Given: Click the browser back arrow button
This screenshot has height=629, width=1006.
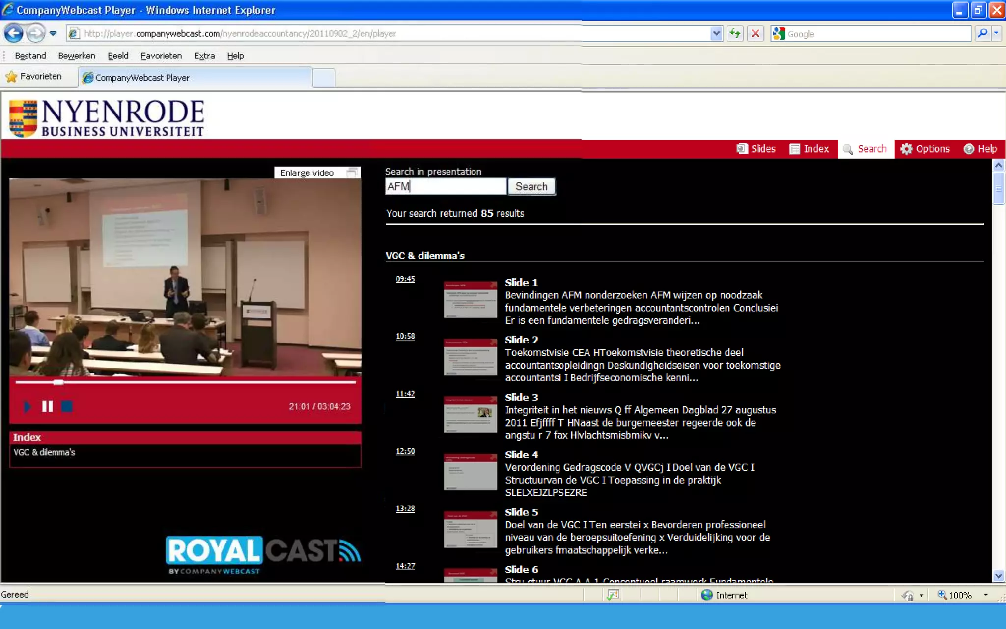Looking at the screenshot, I should (x=13, y=33).
